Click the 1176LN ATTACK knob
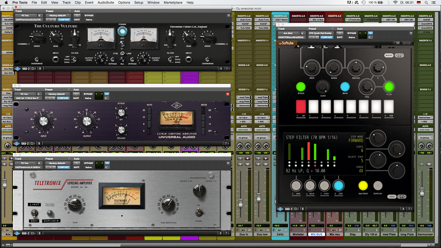The image size is (441, 248). pyautogui.click(x=121, y=112)
